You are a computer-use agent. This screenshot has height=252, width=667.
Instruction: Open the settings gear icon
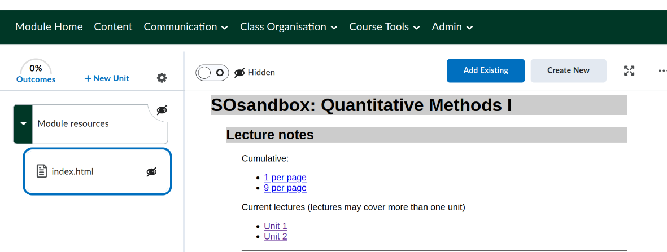[162, 78]
